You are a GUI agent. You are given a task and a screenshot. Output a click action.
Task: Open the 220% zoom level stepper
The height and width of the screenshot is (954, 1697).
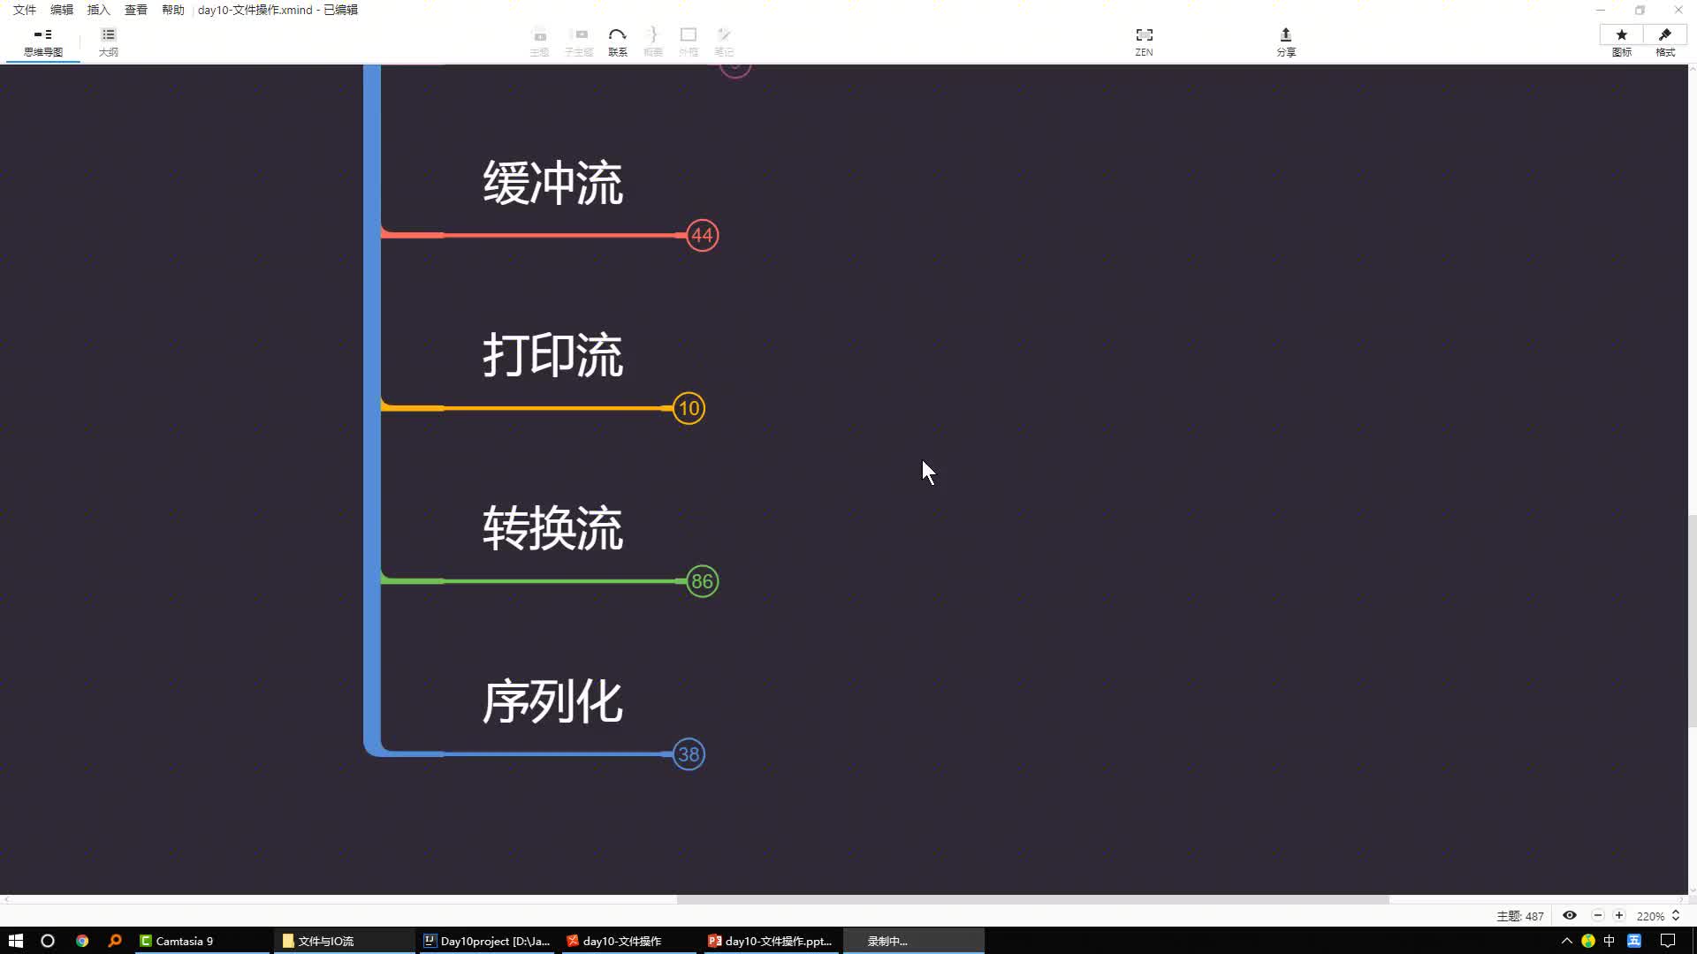(x=1675, y=916)
